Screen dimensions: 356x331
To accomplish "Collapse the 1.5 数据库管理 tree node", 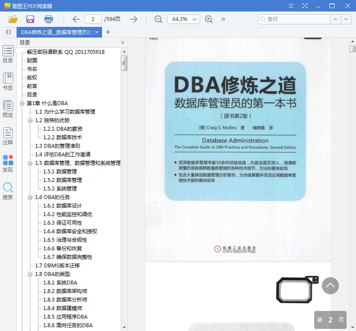I will point(30,163).
